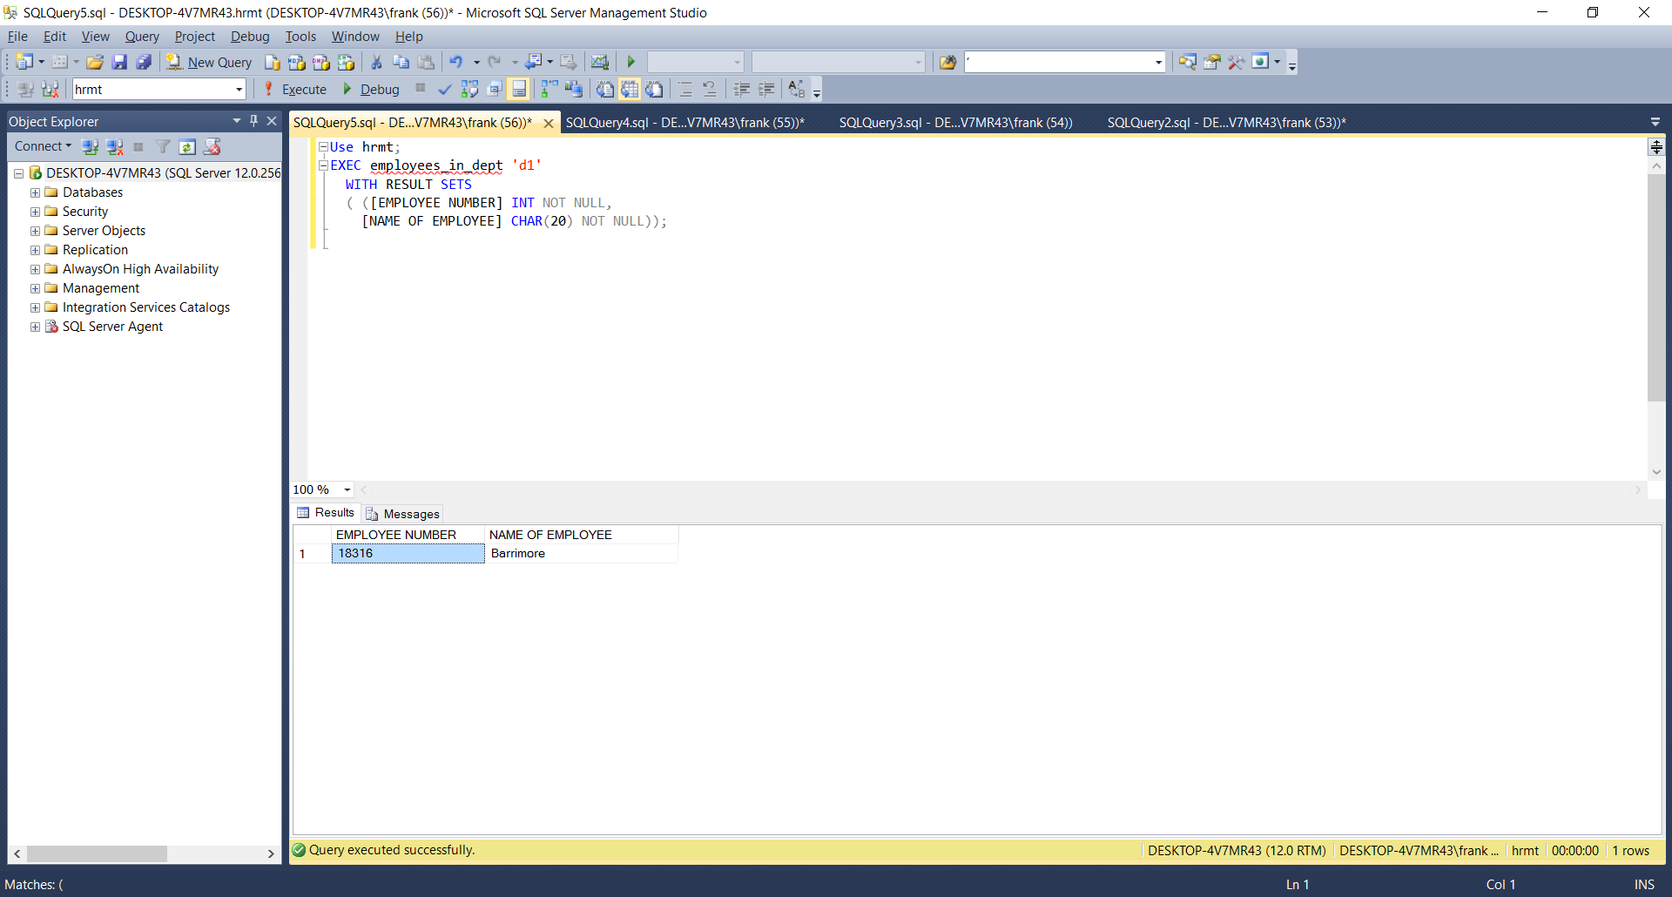Click Change Connection icon in SQL editor toolbar
1672x897 pixels.
click(x=51, y=89)
